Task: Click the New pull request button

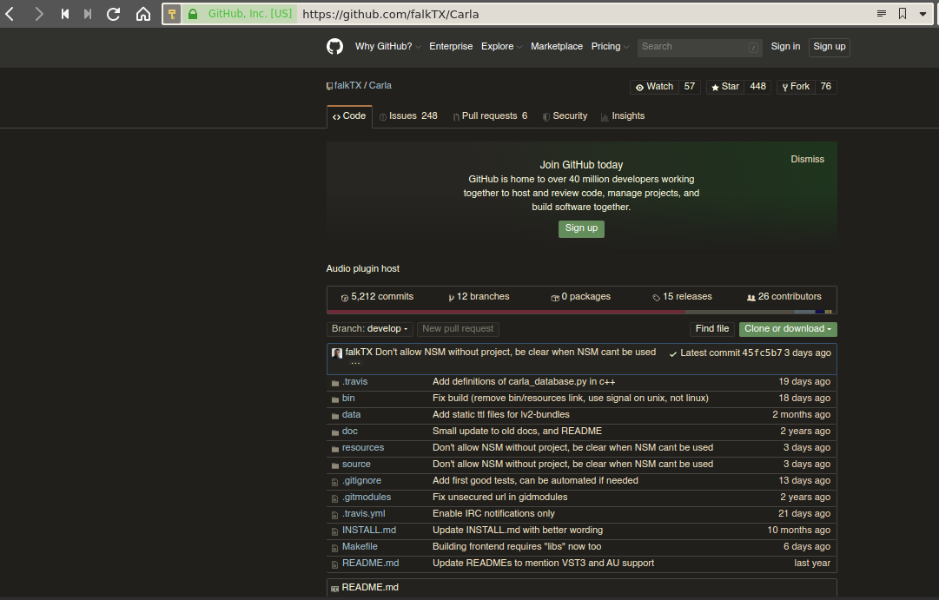Action: tap(458, 329)
